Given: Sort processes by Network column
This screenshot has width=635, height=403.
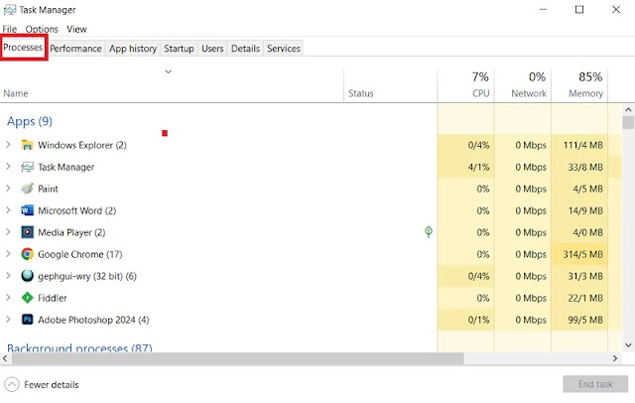Looking at the screenshot, I should click(523, 85).
